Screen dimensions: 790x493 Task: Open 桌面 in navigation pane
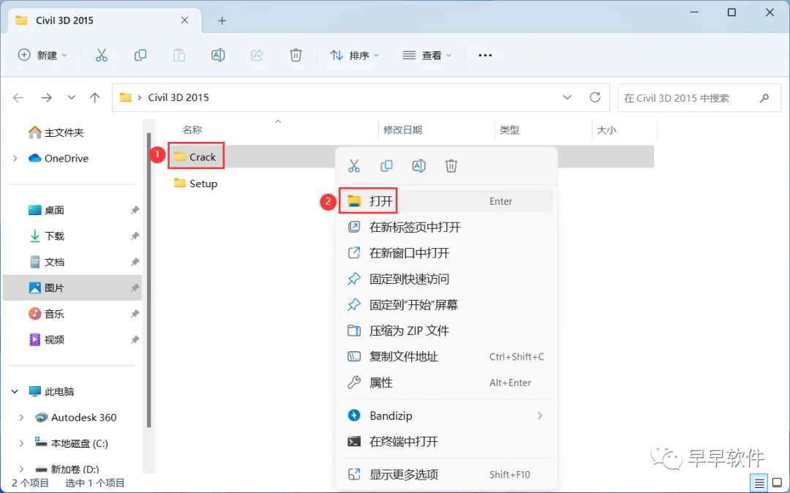tap(46, 210)
